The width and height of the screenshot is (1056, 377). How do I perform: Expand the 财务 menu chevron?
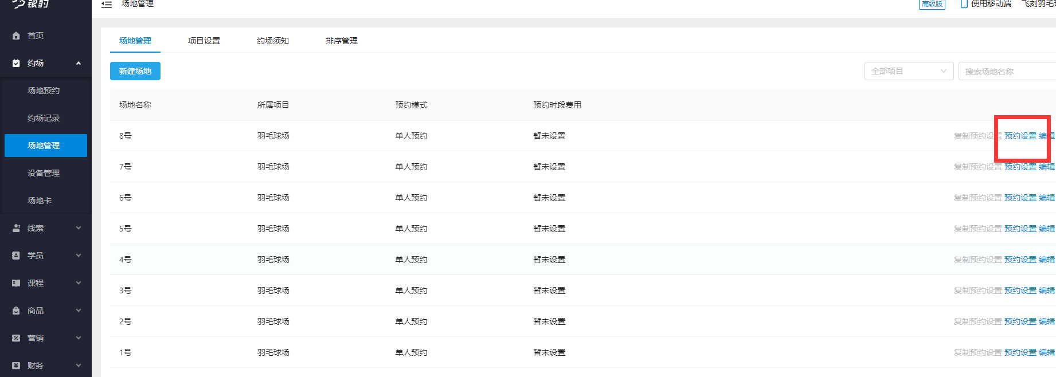point(79,366)
